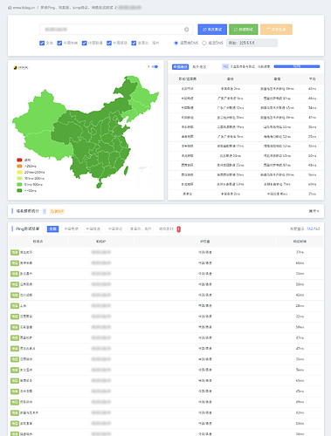Toggle the China Telecom checkbox, second in the row
This screenshot has height=436, width=331.
(59, 43)
